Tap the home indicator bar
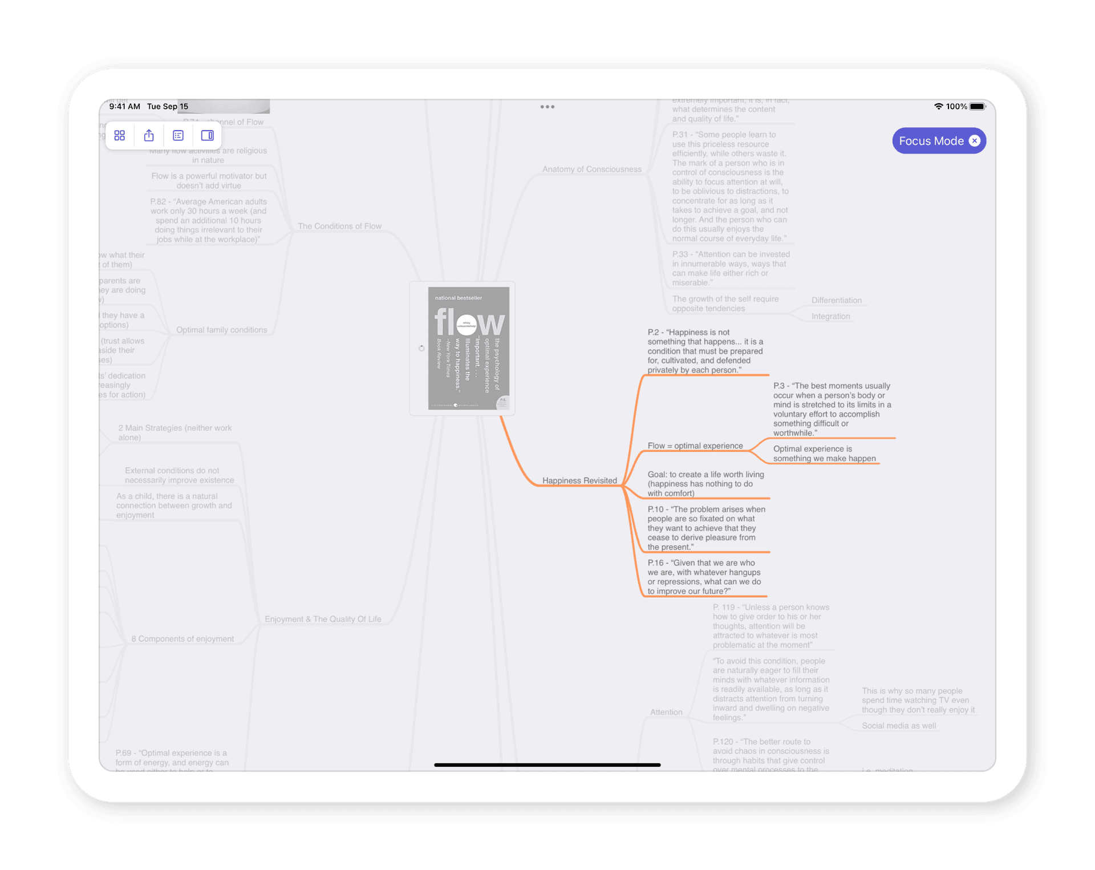The width and height of the screenshot is (1095, 870). [547, 764]
